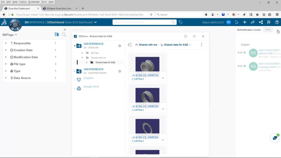The height and width of the screenshot is (158, 281).
Task: Open the Edit menu
Action: pos(8,2)
